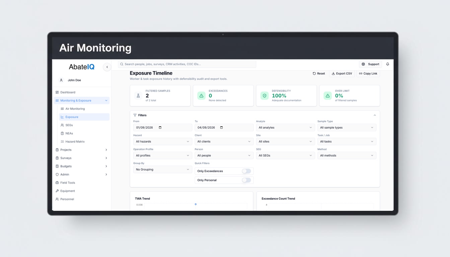Click the TWA Trend data point
The width and height of the screenshot is (450, 257).
click(196, 204)
